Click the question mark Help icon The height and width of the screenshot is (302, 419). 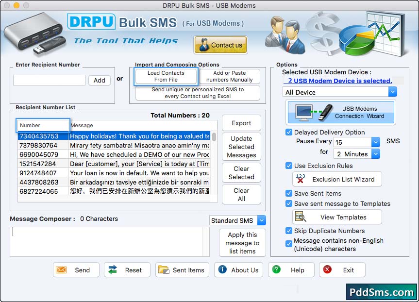pos(276,269)
